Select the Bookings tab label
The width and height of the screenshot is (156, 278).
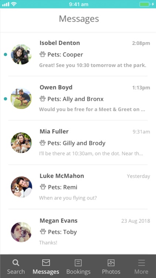(x=78, y=272)
